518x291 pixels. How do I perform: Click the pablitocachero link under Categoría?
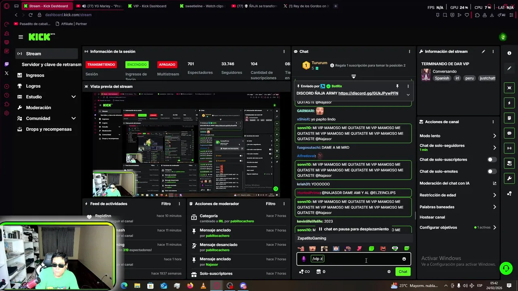pos(242,221)
